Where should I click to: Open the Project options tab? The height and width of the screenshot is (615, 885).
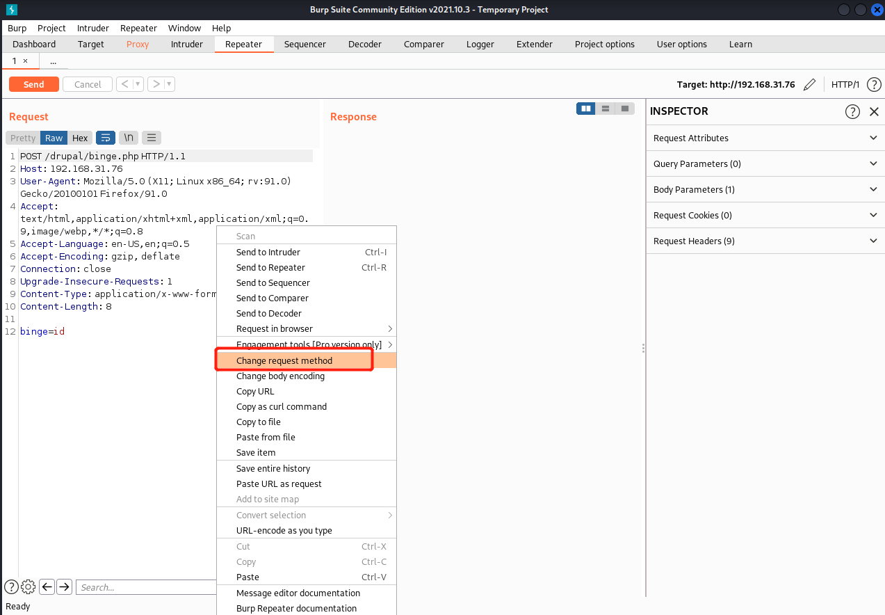pos(605,44)
